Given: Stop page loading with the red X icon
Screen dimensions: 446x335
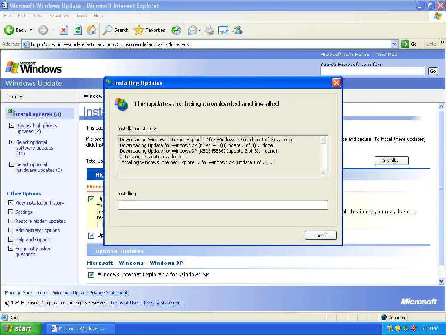Looking at the screenshot, I should tap(64, 30).
